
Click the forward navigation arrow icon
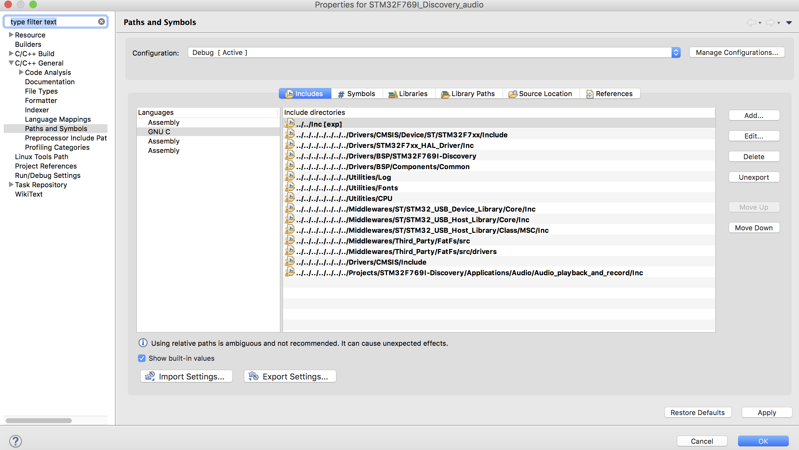[x=770, y=22]
